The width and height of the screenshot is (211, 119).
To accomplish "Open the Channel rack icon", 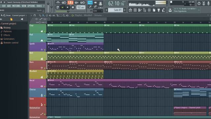I will [135, 10].
